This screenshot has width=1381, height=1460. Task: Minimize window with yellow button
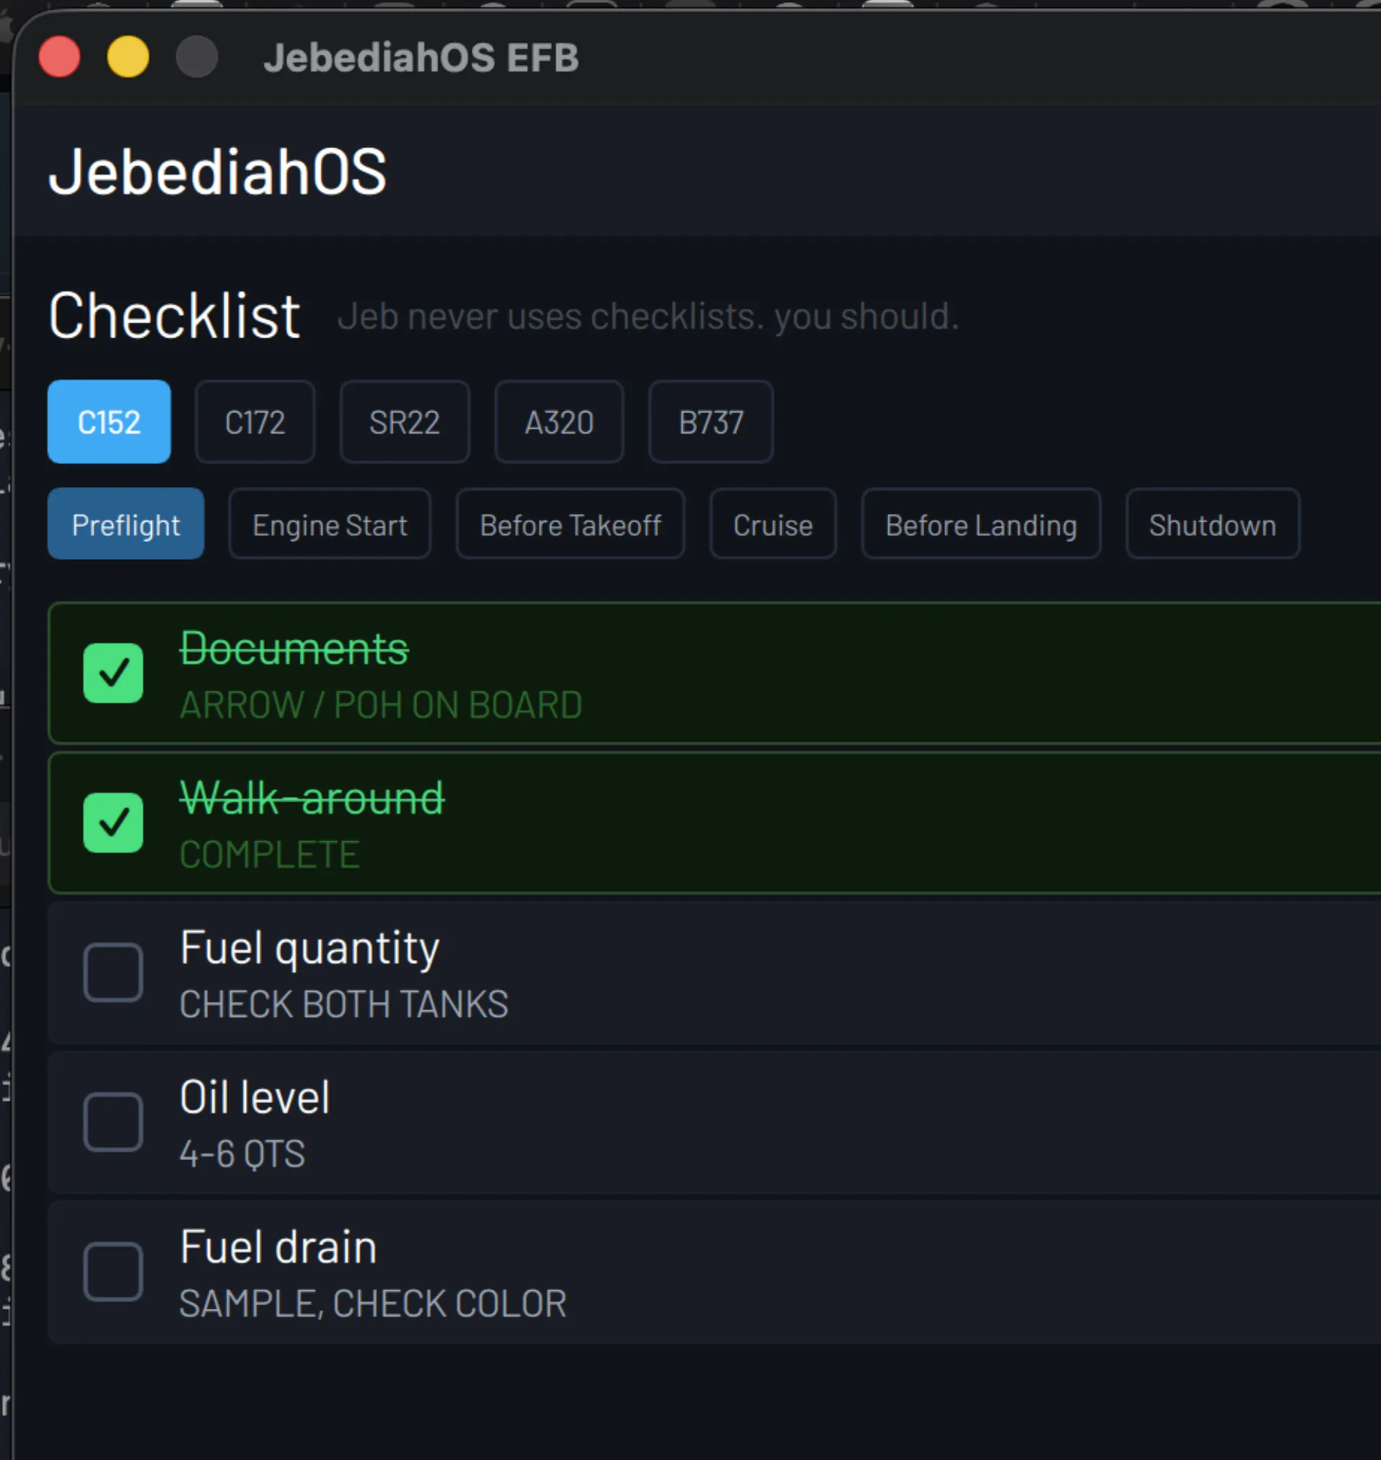point(128,57)
